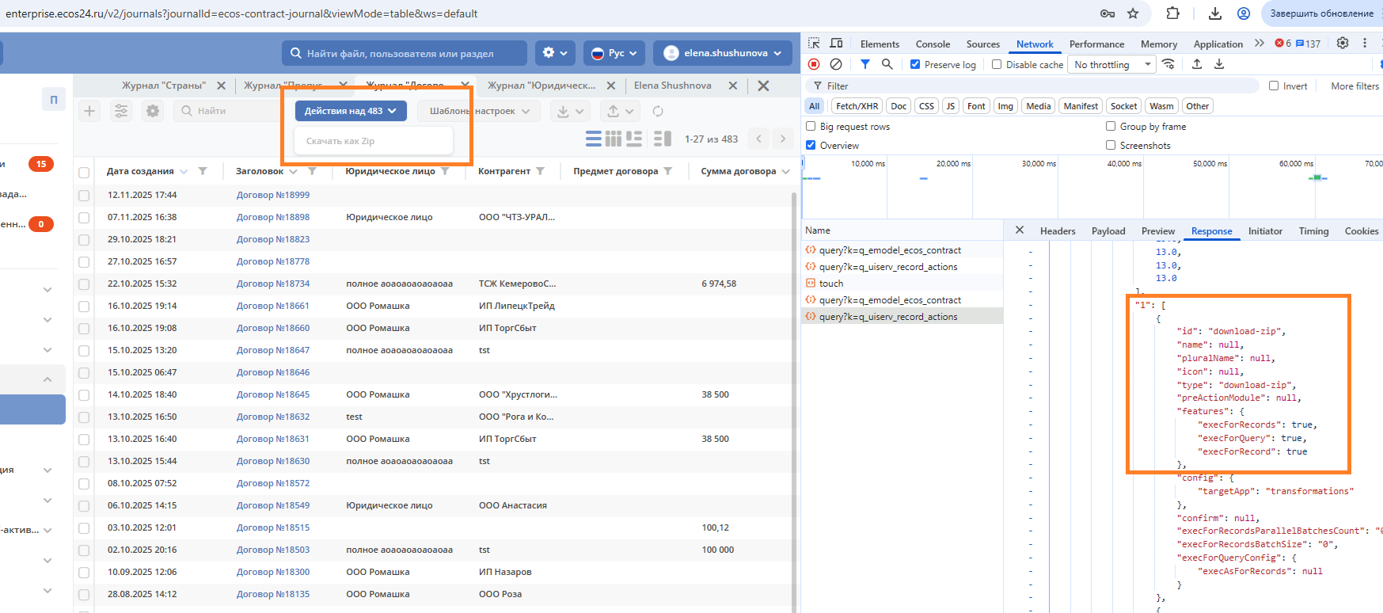This screenshot has width=1383, height=613.
Task: Click the element inspector picker icon
Action: tap(814, 44)
